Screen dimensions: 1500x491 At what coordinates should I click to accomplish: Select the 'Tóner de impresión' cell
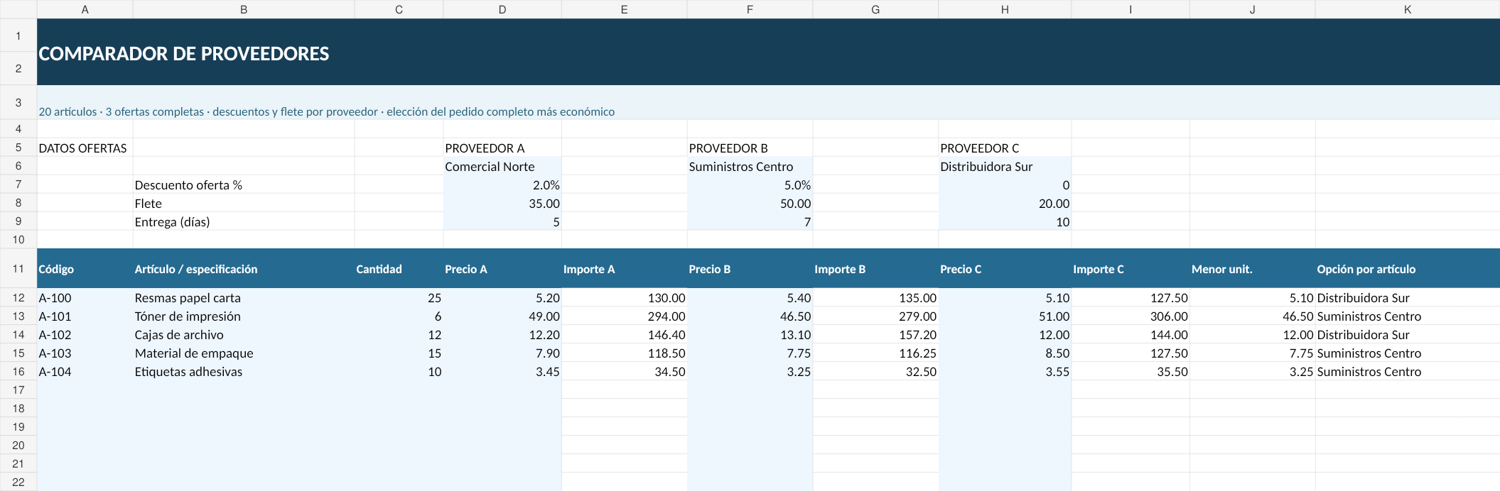pos(244,316)
